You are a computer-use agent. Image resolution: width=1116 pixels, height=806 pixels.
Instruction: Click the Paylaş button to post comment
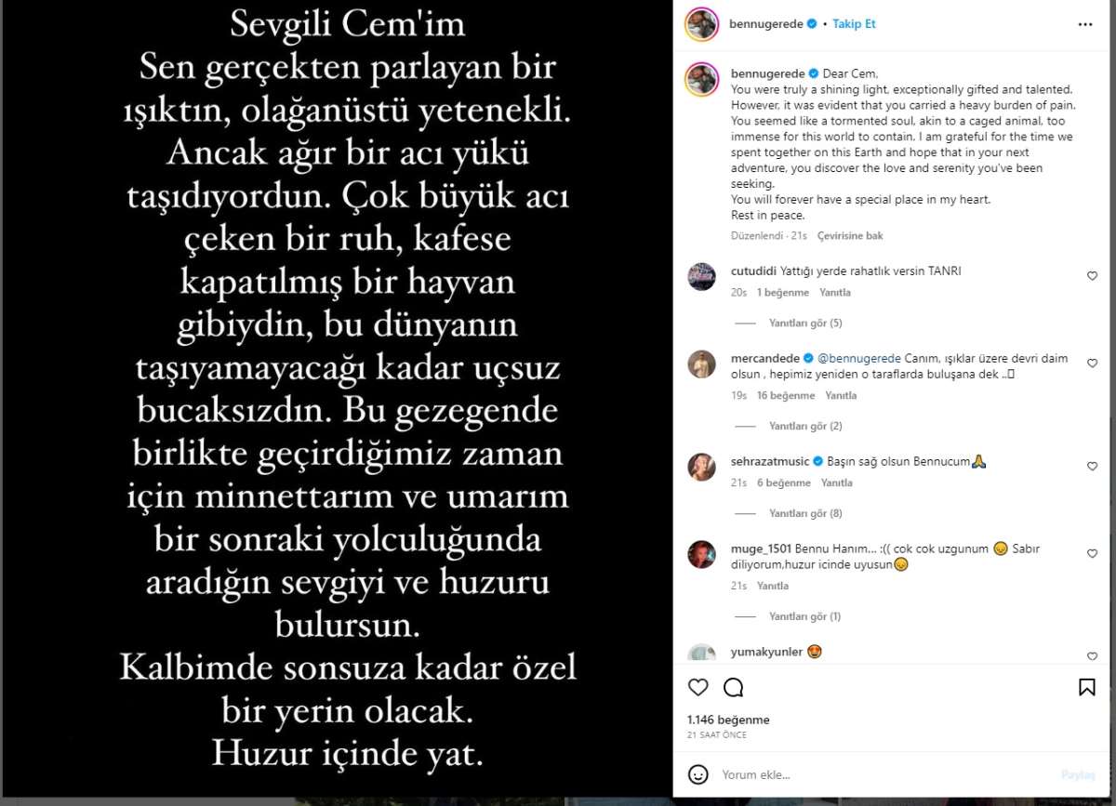pos(1077,774)
